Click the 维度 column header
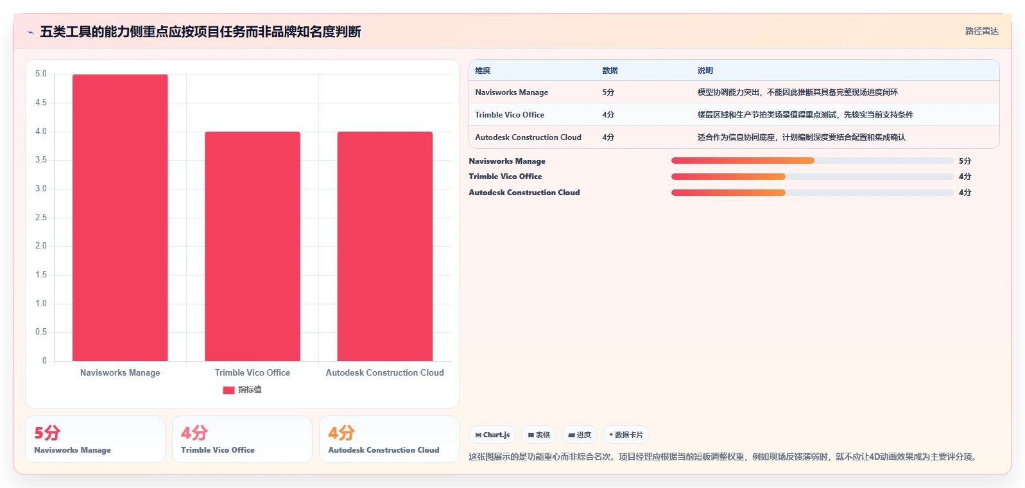1025x488 pixels. pos(483,71)
